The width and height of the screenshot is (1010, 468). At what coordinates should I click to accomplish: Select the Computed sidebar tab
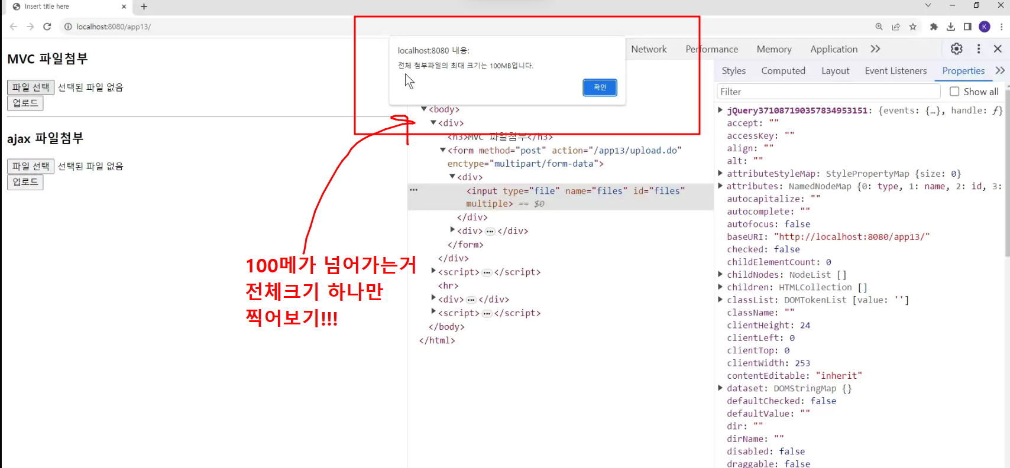point(784,70)
